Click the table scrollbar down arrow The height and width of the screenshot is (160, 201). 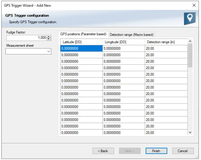[x=190, y=132]
